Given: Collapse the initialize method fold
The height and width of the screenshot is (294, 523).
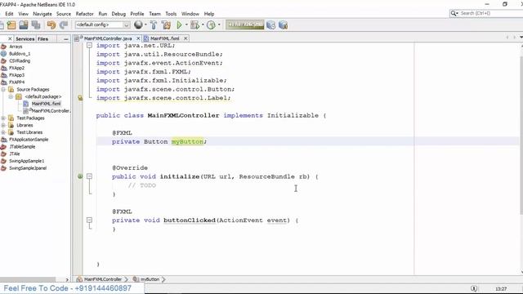Looking at the screenshot, I should click(89, 176).
